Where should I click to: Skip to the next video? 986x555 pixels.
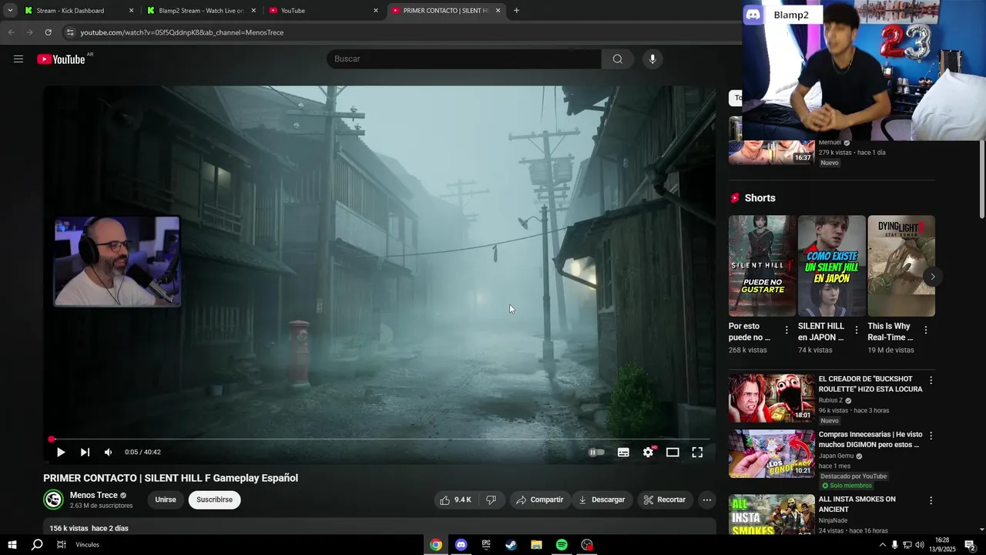tap(85, 452)
